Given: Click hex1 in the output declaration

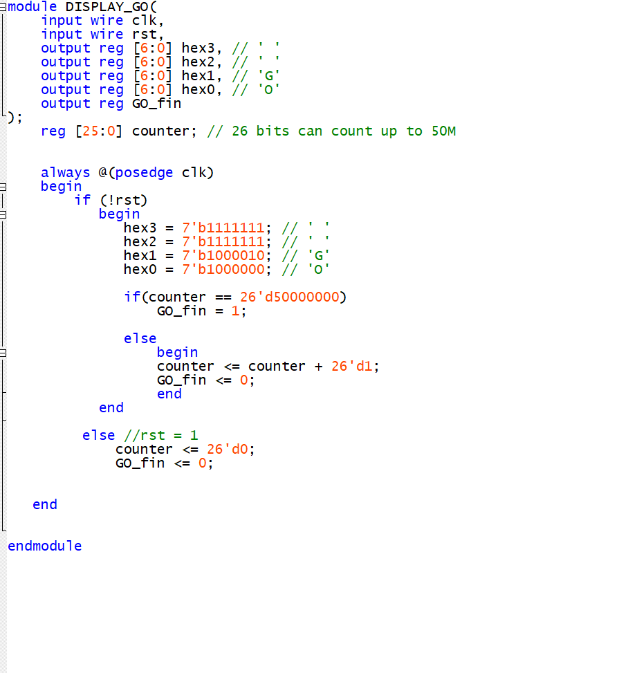Looking at the screenshot, I should tap(198, 76).
